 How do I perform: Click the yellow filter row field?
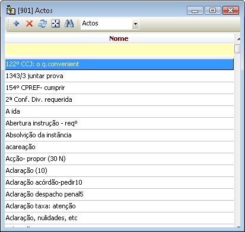pos(119,49)
